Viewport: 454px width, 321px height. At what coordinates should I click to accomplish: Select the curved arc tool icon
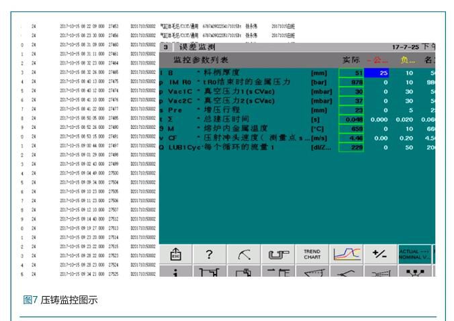(244, 255)
